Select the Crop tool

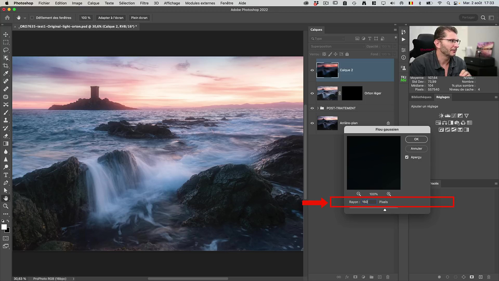(6, 66)
